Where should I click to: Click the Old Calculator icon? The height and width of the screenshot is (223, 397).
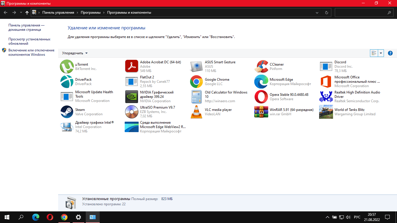(x=196, y=97)
